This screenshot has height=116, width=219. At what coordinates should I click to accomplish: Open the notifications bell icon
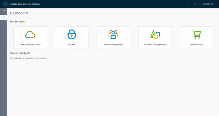tap(195, 4)
